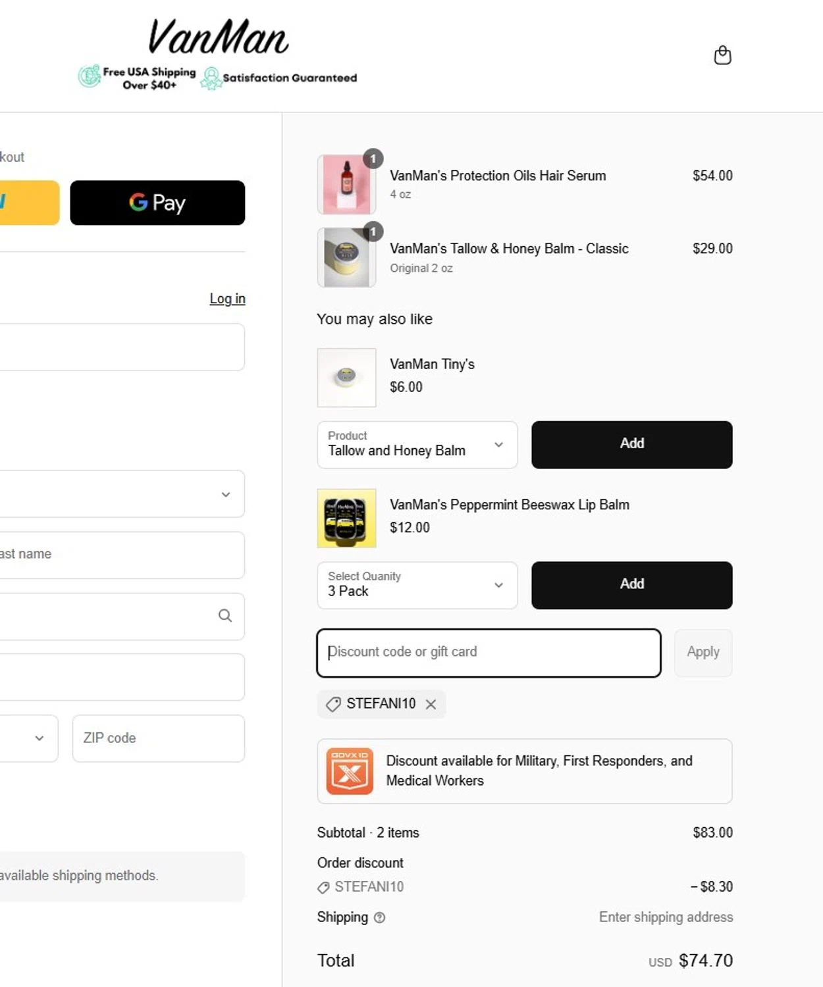Click the yellow express checkout button
The width and height of the screenshot is (823, 987).
click(30, 203)
